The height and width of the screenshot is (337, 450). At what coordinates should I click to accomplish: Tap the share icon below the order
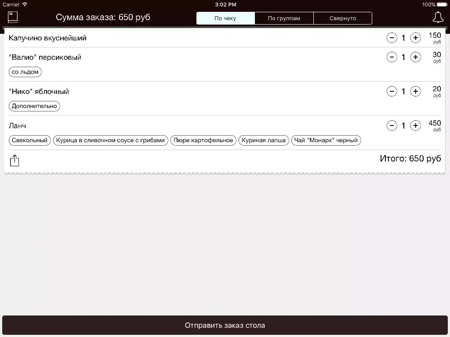[x=15, y=161]
